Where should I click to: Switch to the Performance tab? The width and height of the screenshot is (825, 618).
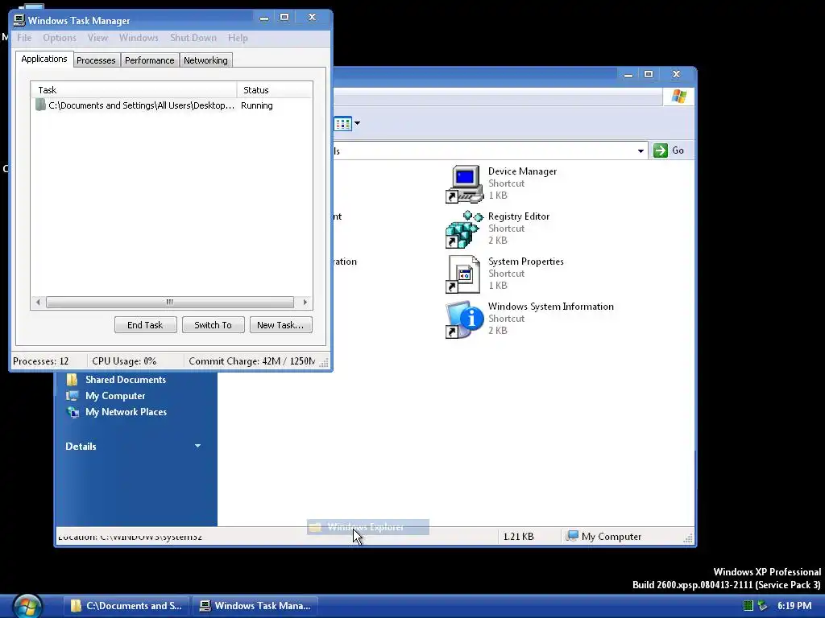click(149, 60)
